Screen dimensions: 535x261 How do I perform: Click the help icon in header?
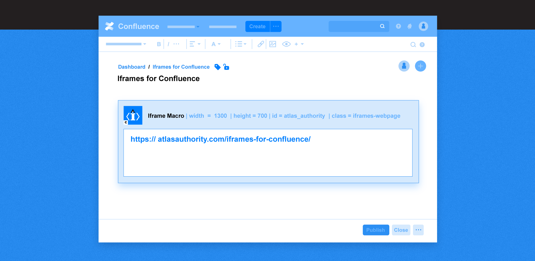pyautogui.click(x=398, y=26)
